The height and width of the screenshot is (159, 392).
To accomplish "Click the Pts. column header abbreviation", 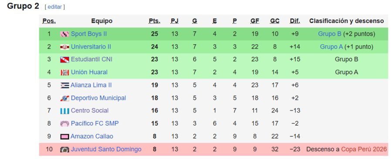I will (x=155, y=21).
